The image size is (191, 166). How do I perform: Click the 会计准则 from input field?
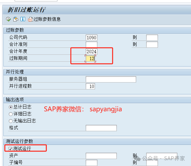click(x=91, y=44)
